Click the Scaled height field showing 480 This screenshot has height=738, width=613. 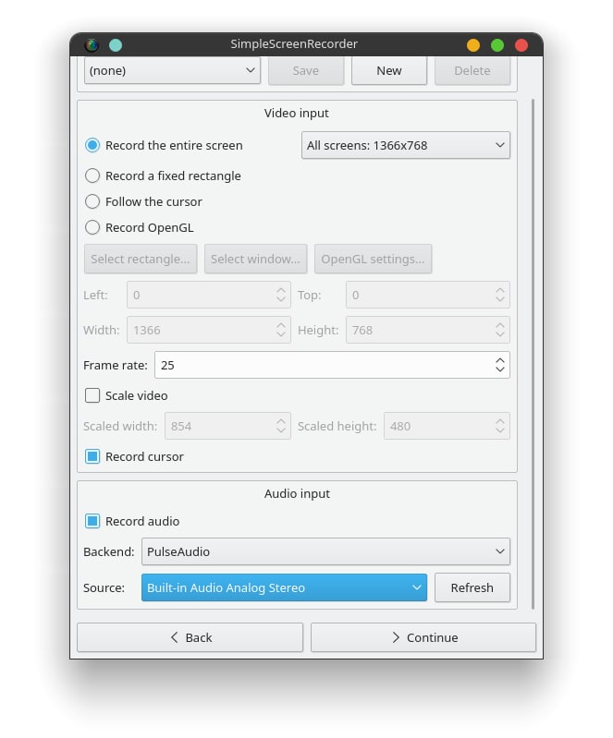[447, 426]
